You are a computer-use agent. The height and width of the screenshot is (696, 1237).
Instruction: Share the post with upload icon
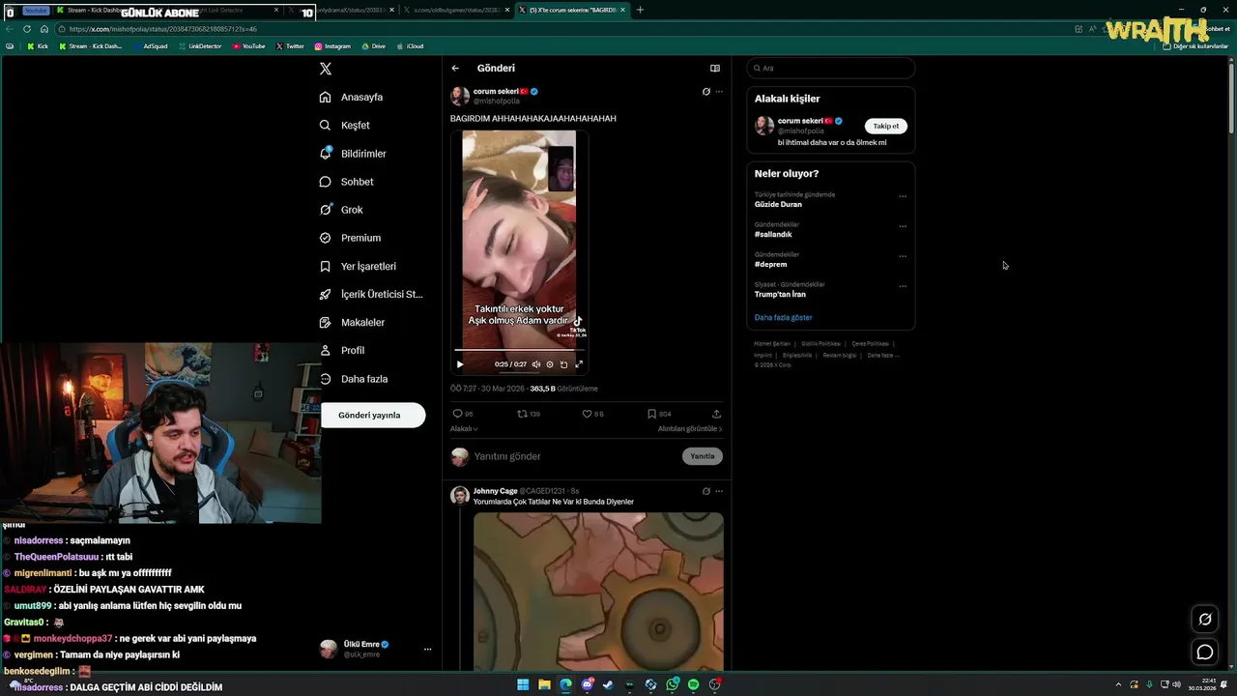(x=716, y=414)
